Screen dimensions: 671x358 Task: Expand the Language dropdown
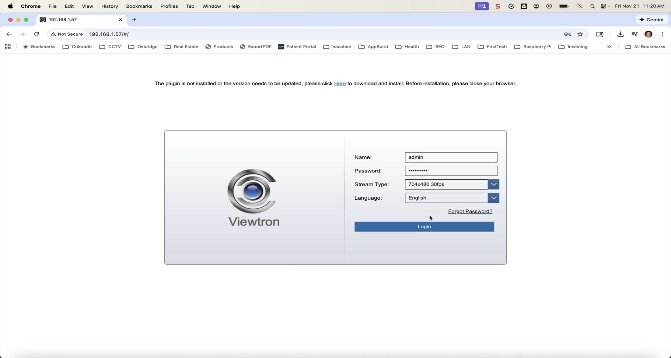tap(493, 198)
